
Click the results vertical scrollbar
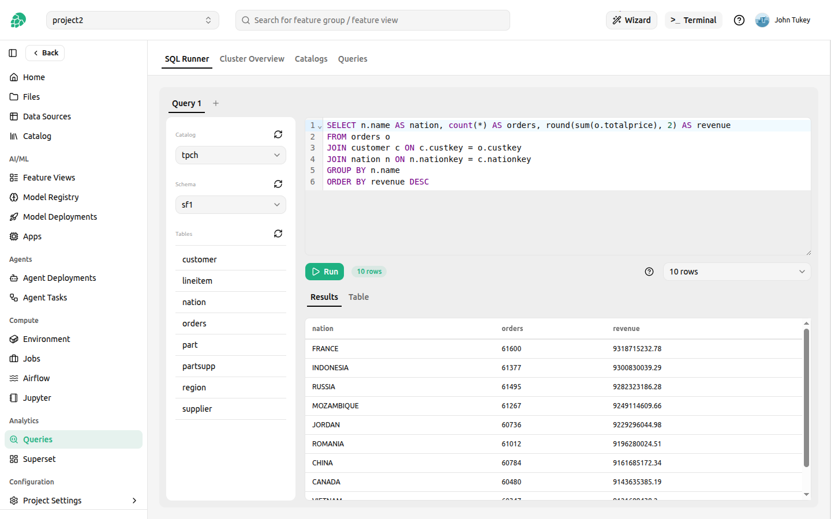806,397
